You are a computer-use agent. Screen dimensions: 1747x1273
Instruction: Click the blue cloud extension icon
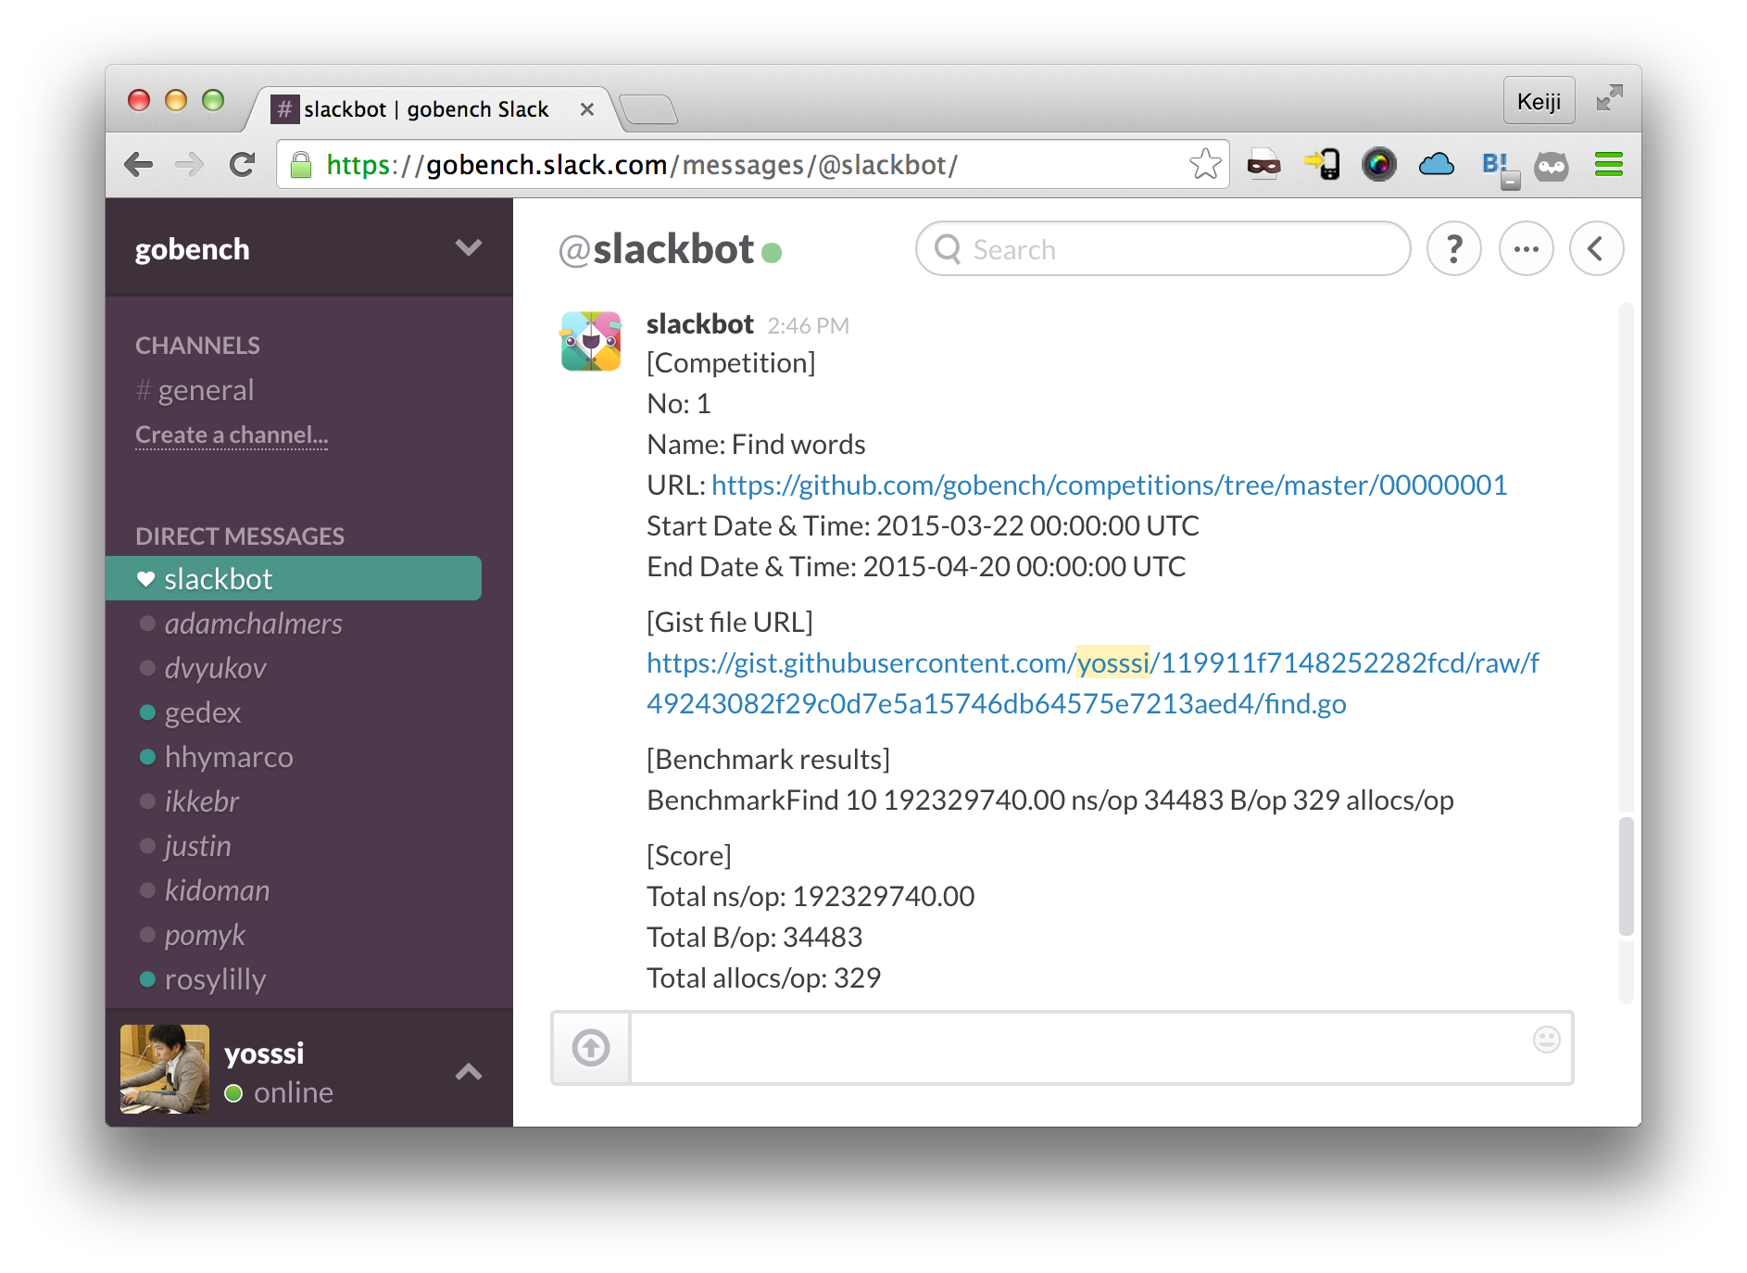(1436, 165)
